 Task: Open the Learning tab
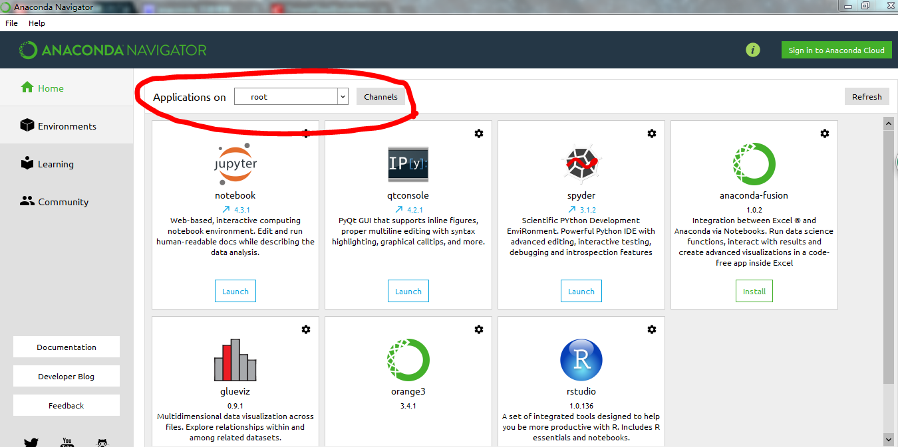(67, 163)
